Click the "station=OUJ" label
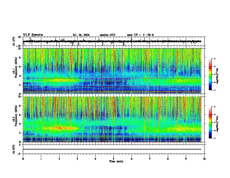This screenshot has height=178, width=230. click(107, 35)
